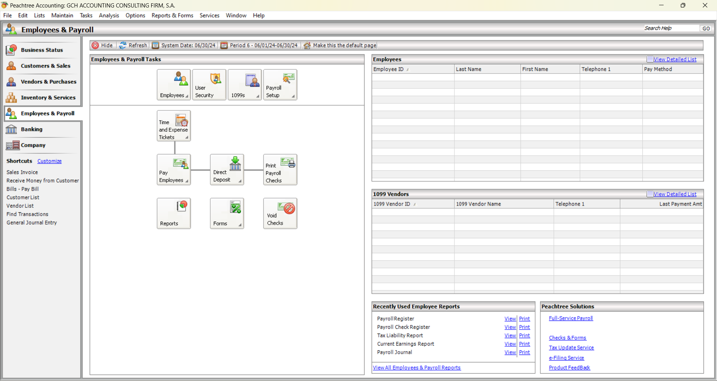Open Time and Expense Tickets

click(x=174, y=126)
